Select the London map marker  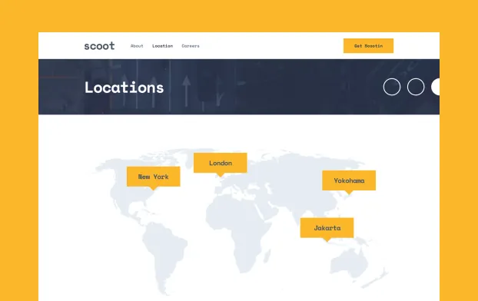(x=221, y=163)
